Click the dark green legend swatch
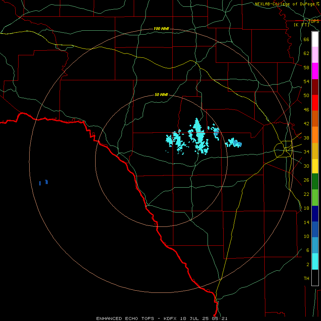The image size is (321, 321). (315, 182)
